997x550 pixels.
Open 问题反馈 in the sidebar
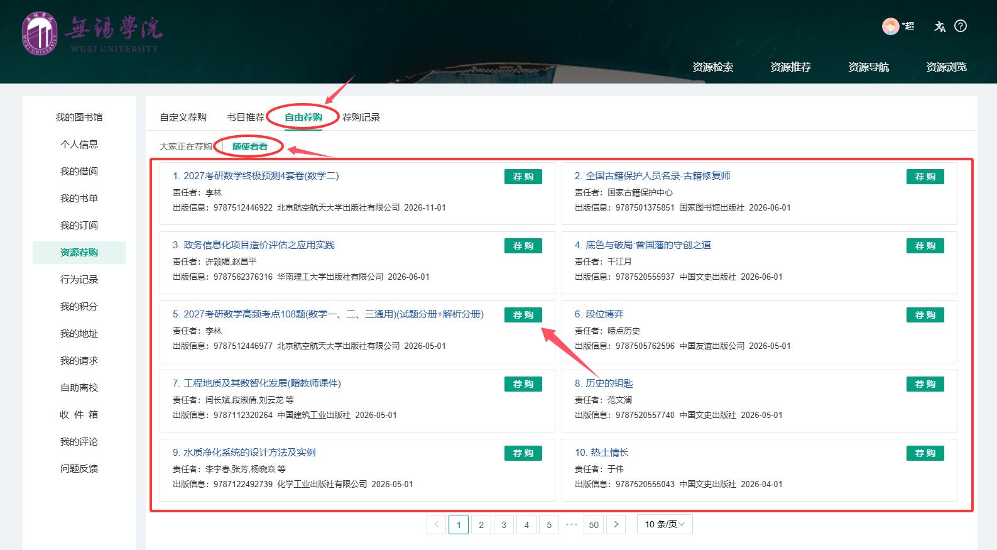(79, 469)
